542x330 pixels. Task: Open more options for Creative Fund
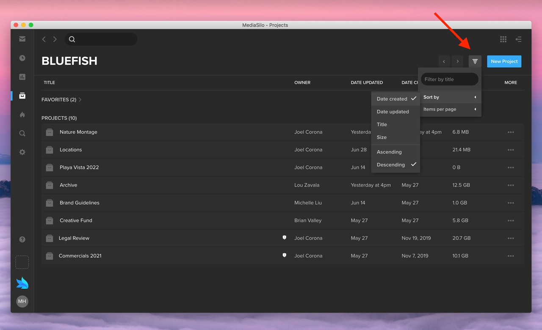point(511,220)
